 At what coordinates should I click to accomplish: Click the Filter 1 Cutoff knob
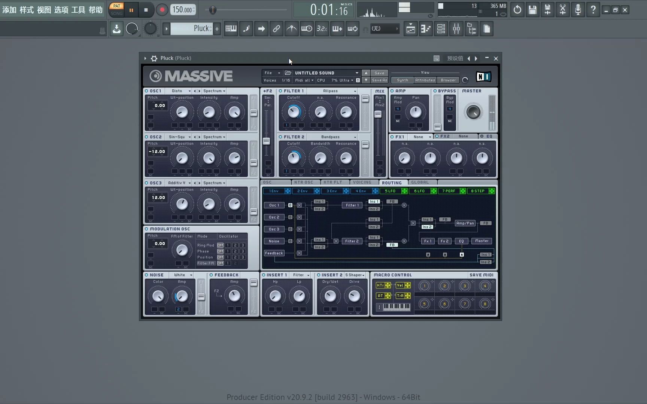pyautogui.click(x=294, y=112)
